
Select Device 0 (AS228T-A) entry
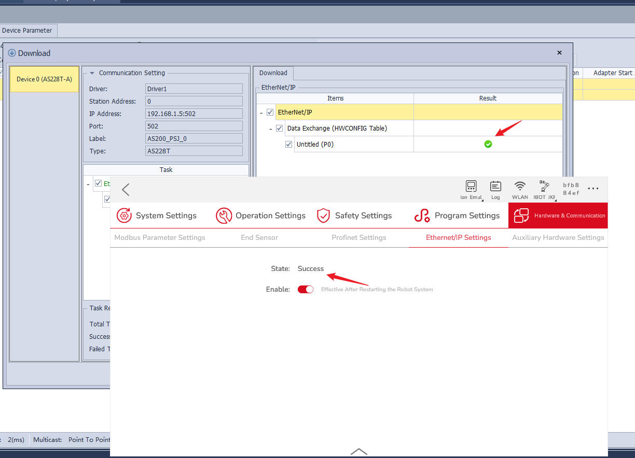[44, 79]
